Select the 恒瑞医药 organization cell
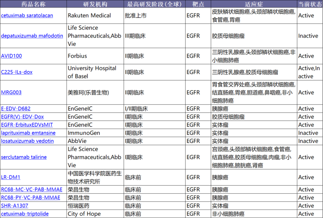Image resolution: width=323 pixels, height=218 pixels. 95,206
